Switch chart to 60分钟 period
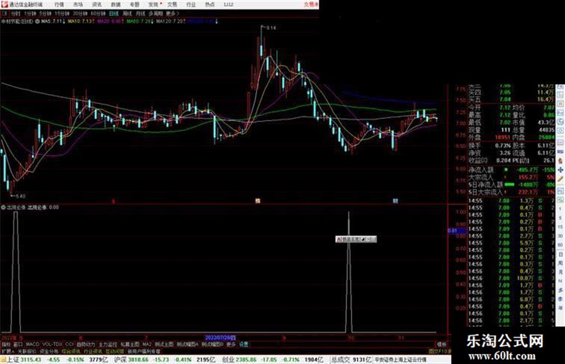The image size is (565, 364). [98, 13]
